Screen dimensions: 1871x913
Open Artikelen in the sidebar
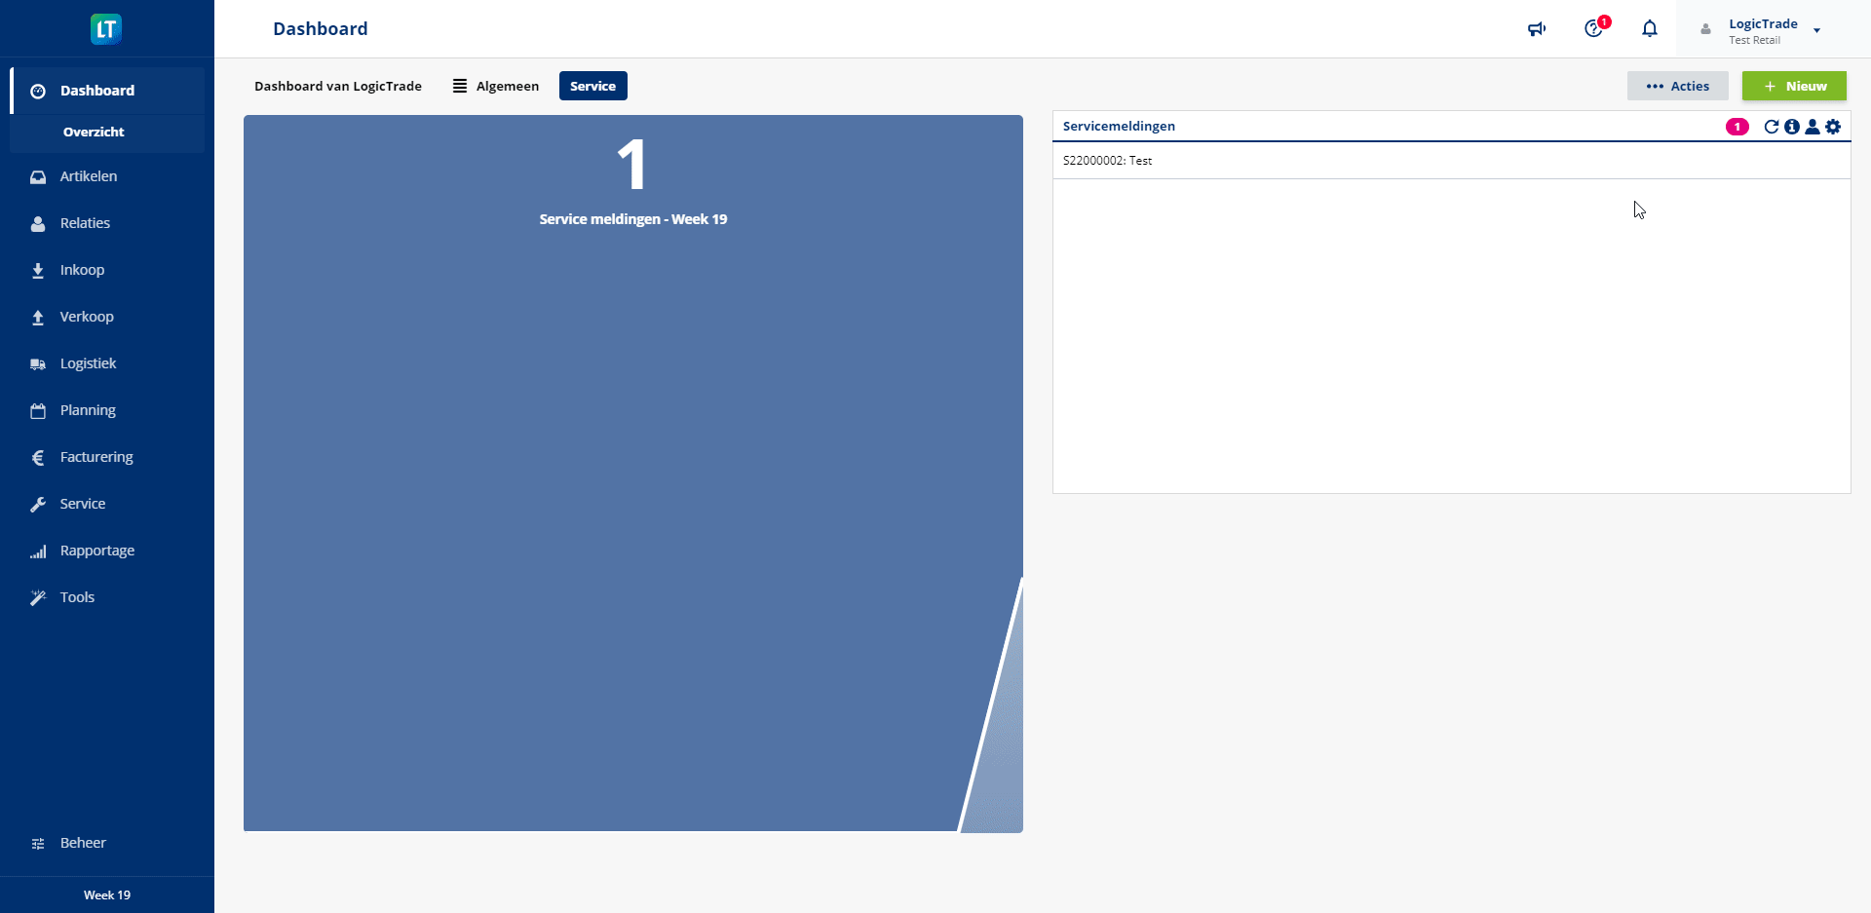(89, 176)
